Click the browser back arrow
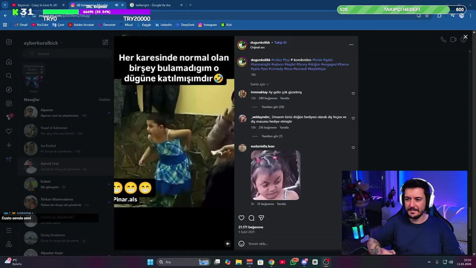The width and height of the screenshot is (476, 268). [5, 16]
